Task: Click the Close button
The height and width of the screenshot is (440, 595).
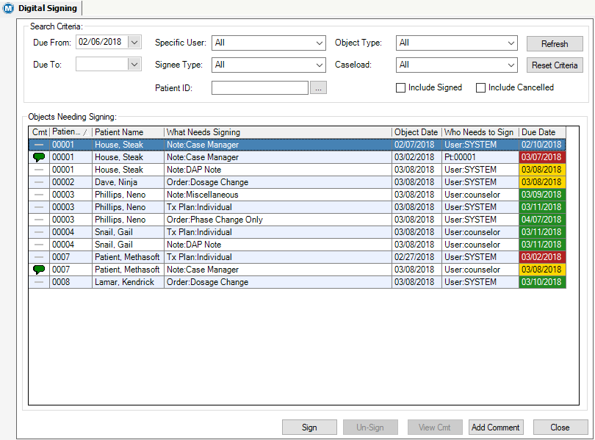Action: click(560, 427)
